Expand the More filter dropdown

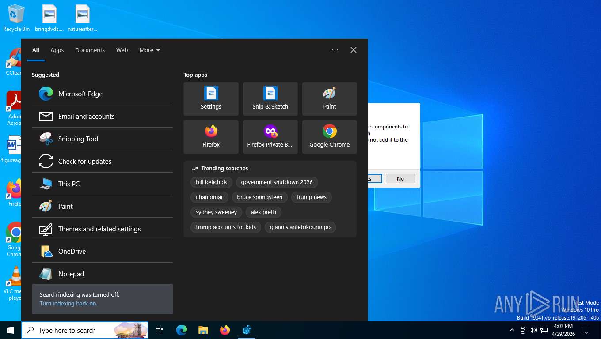coord(149,50)
